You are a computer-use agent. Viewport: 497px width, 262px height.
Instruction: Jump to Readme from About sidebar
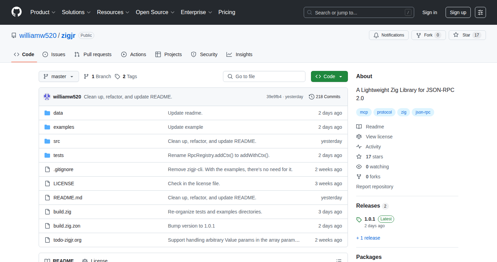point(370,127)
